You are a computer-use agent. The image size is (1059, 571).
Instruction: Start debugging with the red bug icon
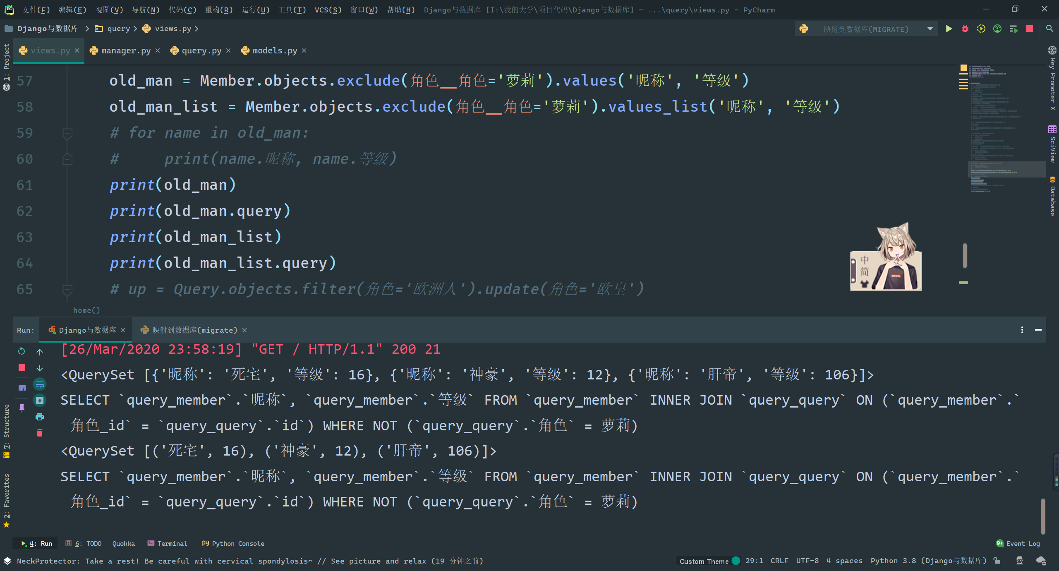[x=965, y=29]
